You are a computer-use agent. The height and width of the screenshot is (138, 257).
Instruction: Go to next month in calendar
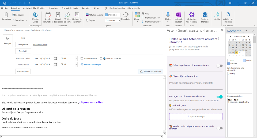point(249,36)
